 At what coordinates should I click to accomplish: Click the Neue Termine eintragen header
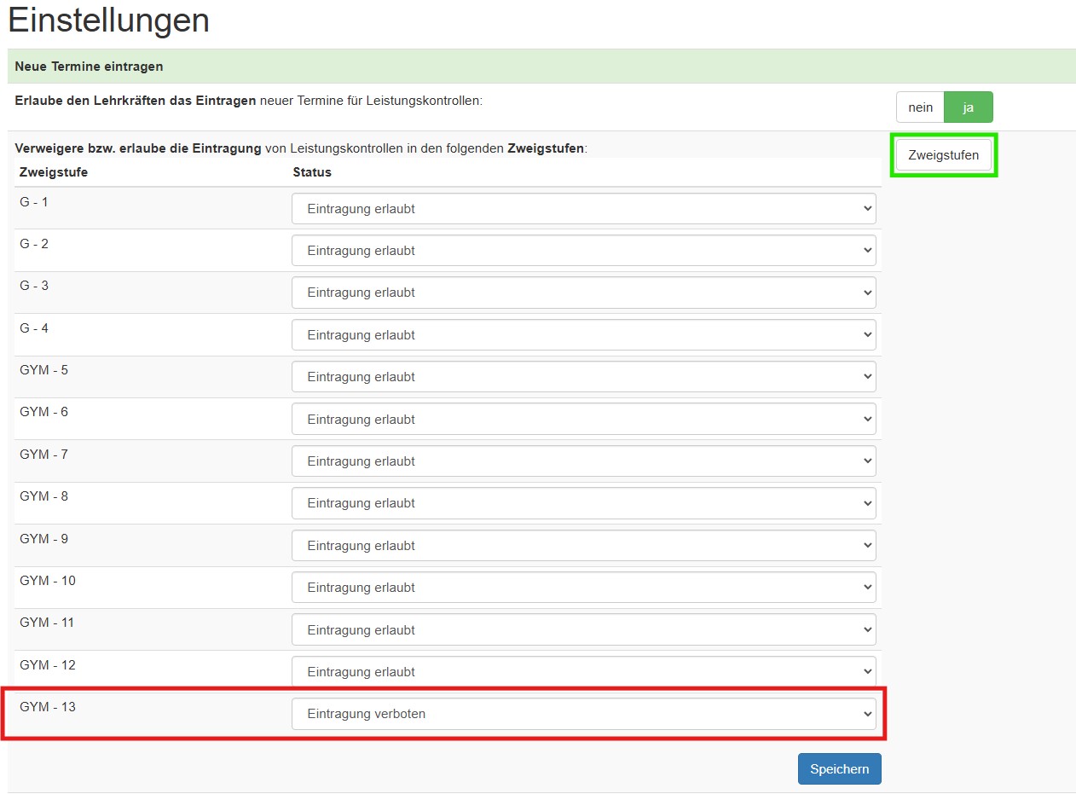click(89, 66)
